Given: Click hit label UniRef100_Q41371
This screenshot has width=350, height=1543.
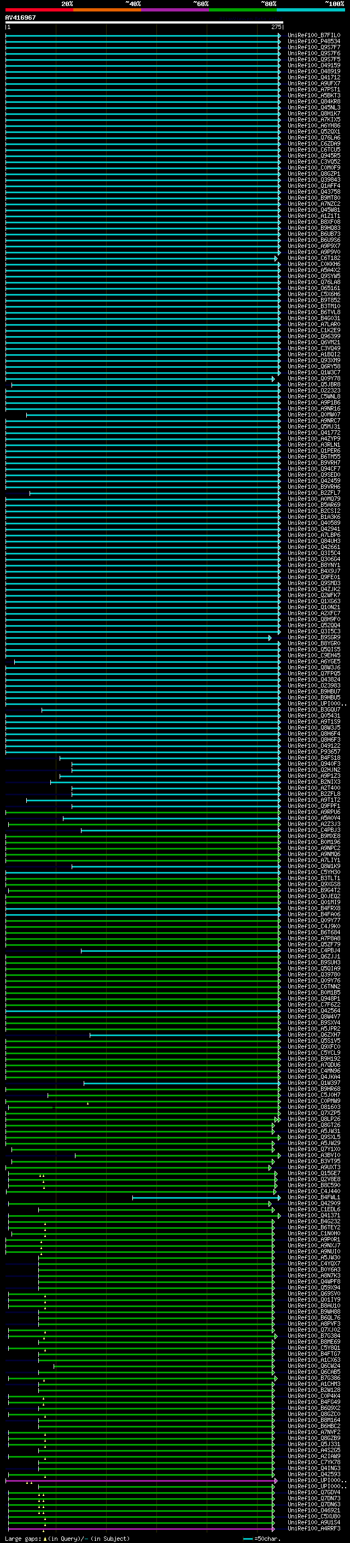Looking at the screenshot, I should [313, 1215].
